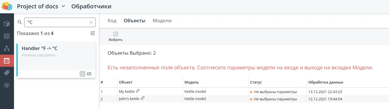Click link icon next to John's kettle
The height and width of the screenshot is (109, 389).
142,98
